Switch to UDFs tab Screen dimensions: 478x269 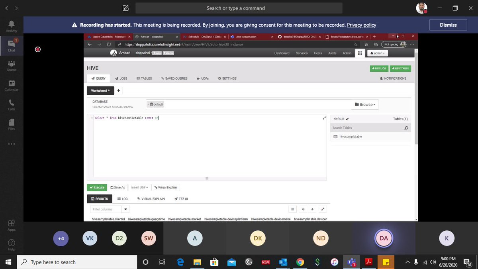pyautogui.click(x=203, y=79)
